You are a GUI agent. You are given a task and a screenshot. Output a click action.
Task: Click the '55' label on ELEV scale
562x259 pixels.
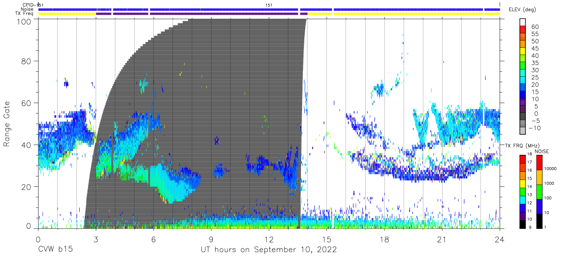tap(535, 34)
